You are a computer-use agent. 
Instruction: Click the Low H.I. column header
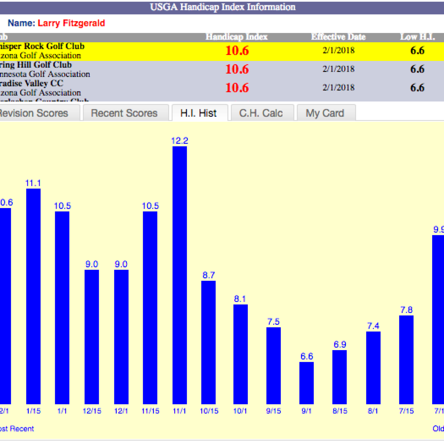pos(417,37)
